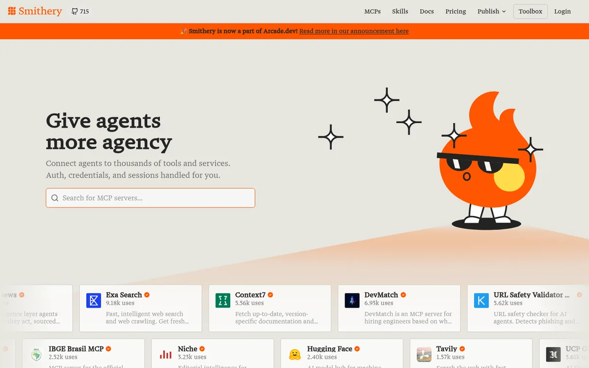Click the '2.52k uses' text
This screenshot has width=589, height=368.
(63, 357)
